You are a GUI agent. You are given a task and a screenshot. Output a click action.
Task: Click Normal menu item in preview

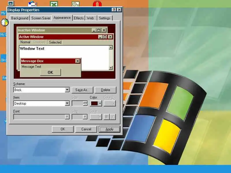[x=25, y=42]
